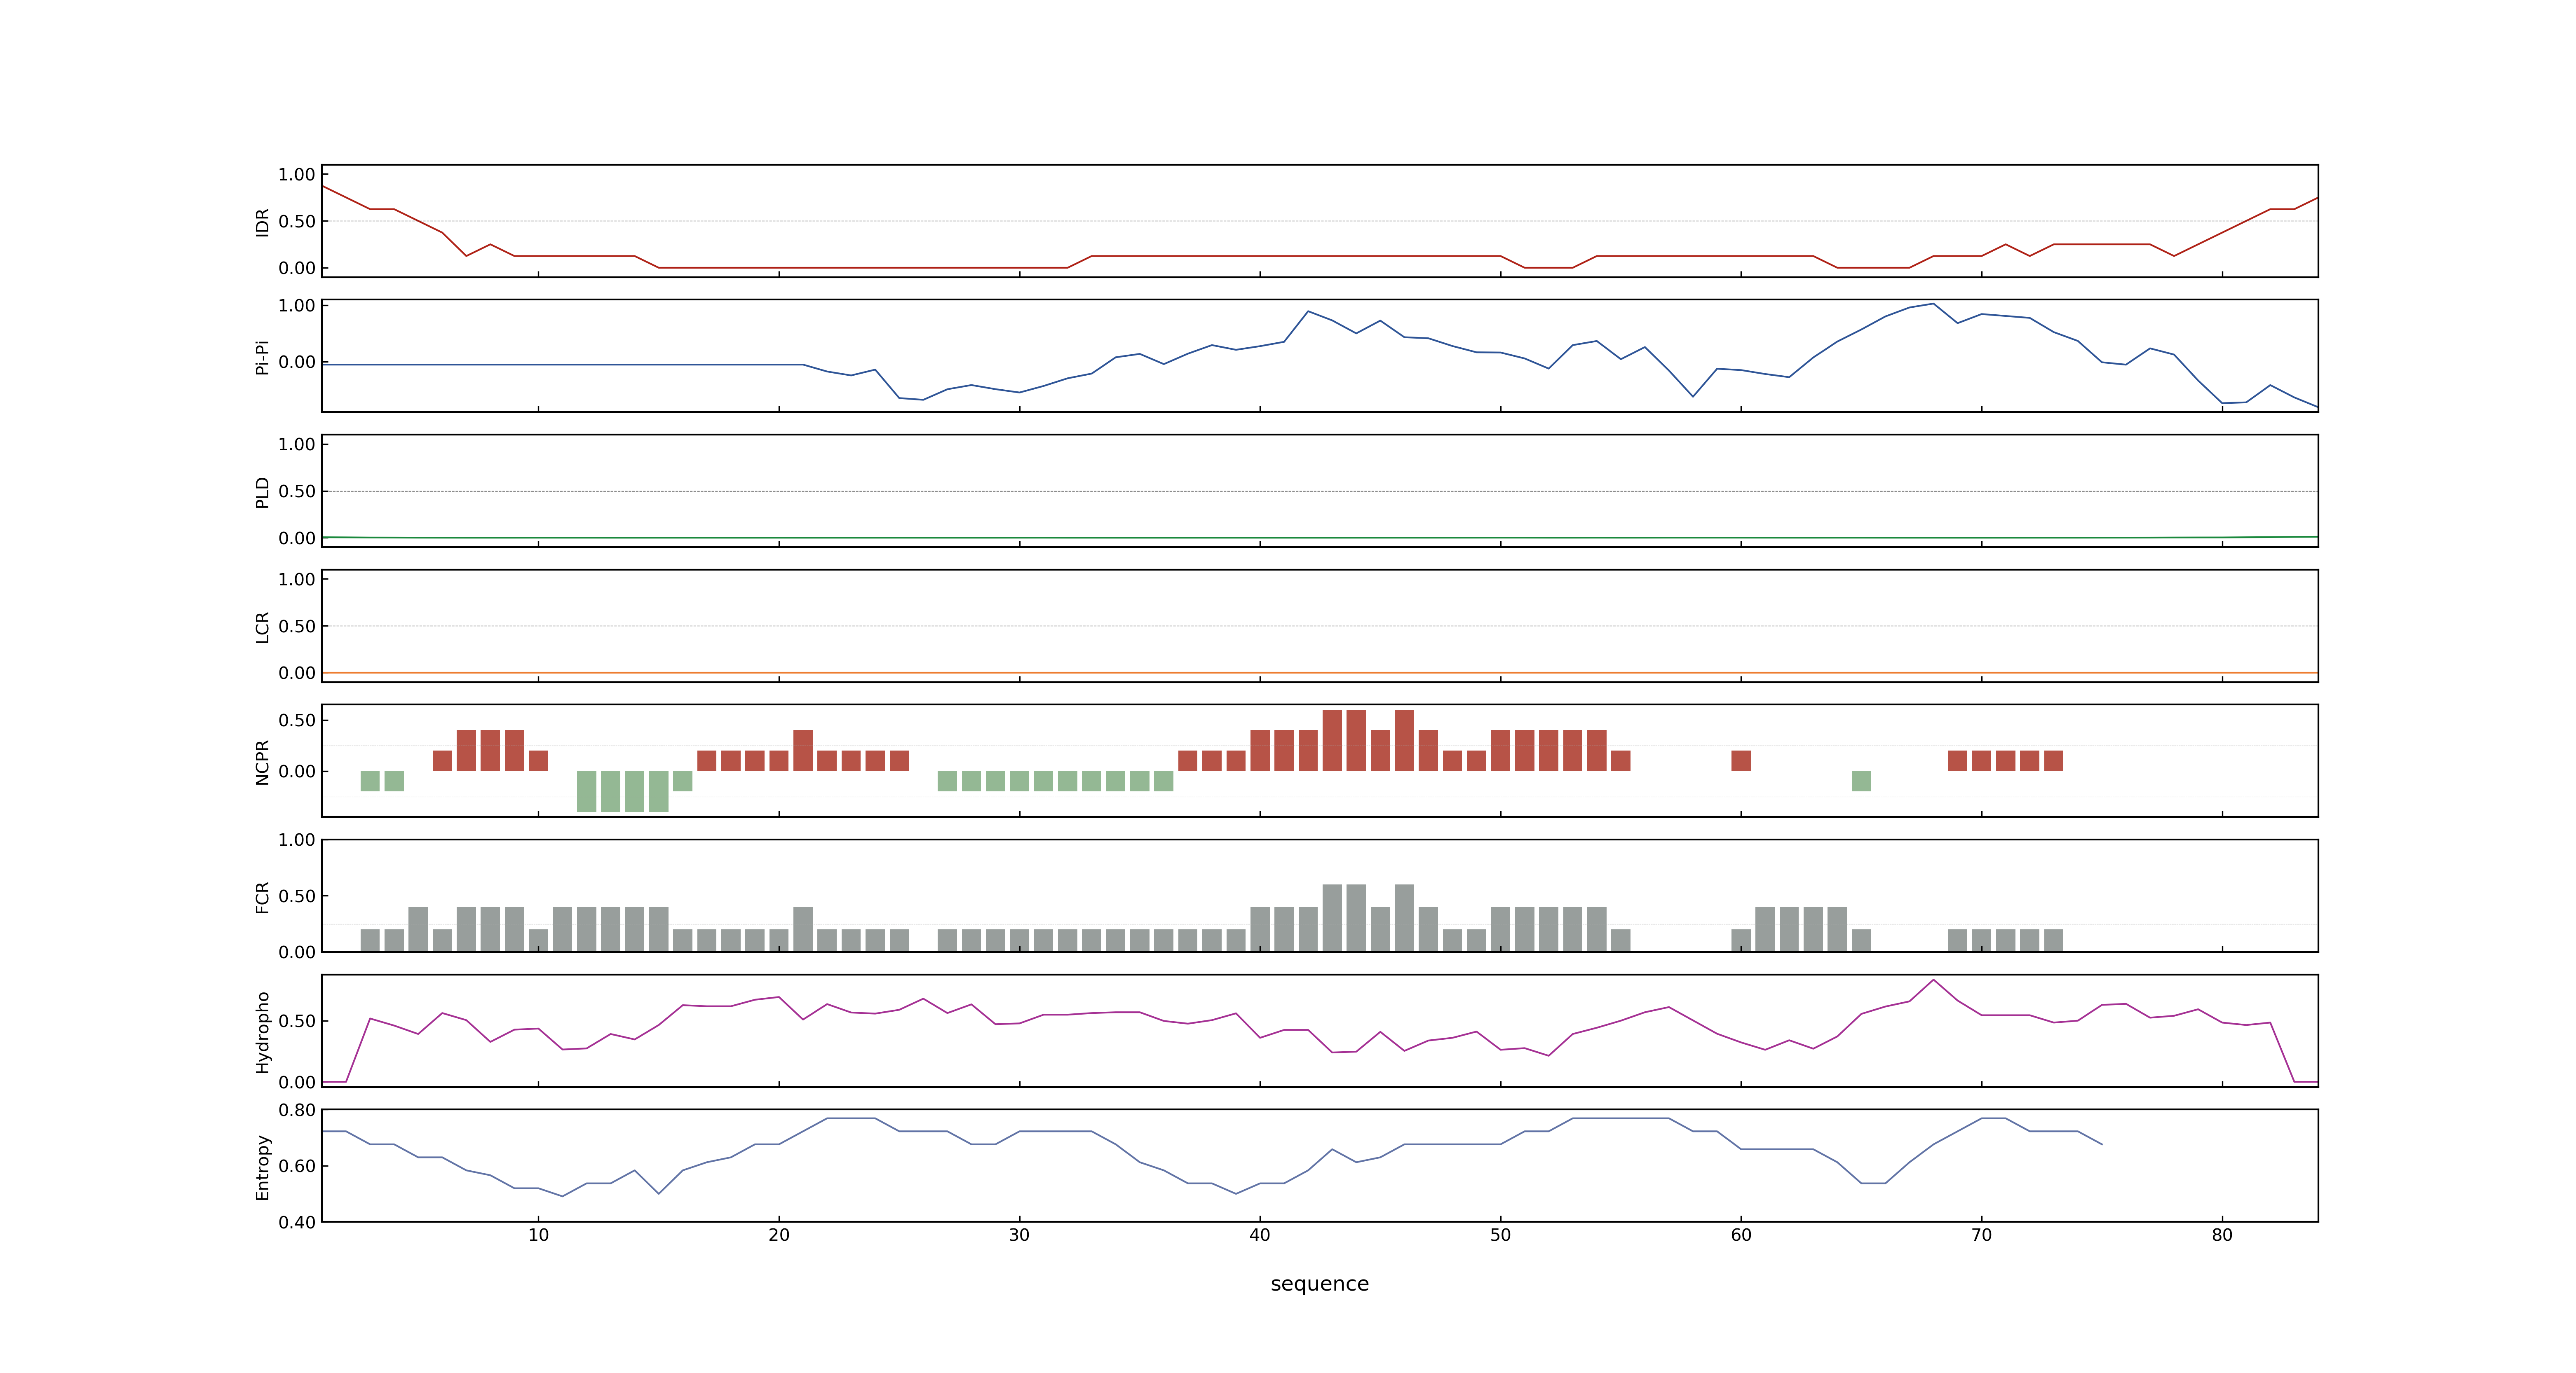Click isolated green NCPR bar at position 65

[x=1861, y=781]
